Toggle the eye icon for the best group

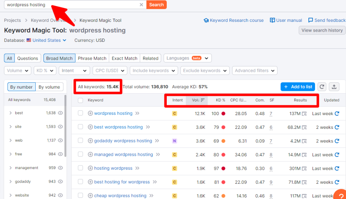[x=61, y=113]
